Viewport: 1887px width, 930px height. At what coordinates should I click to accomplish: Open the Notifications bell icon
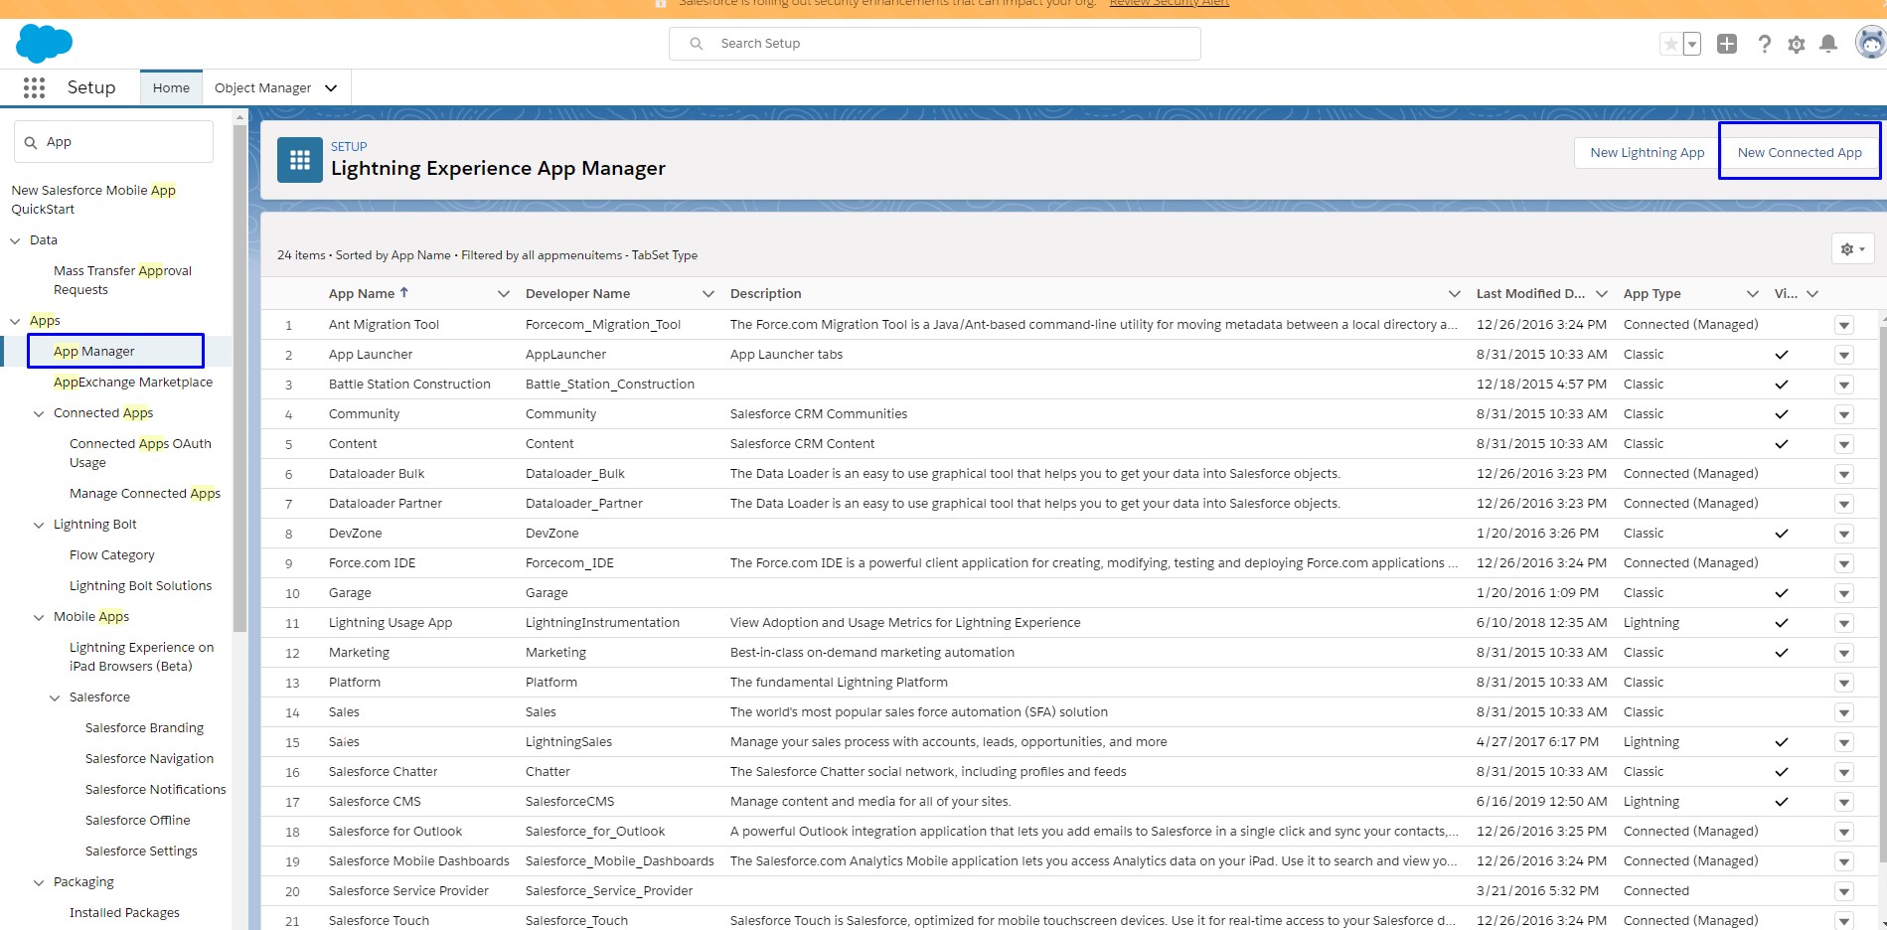1827,44
